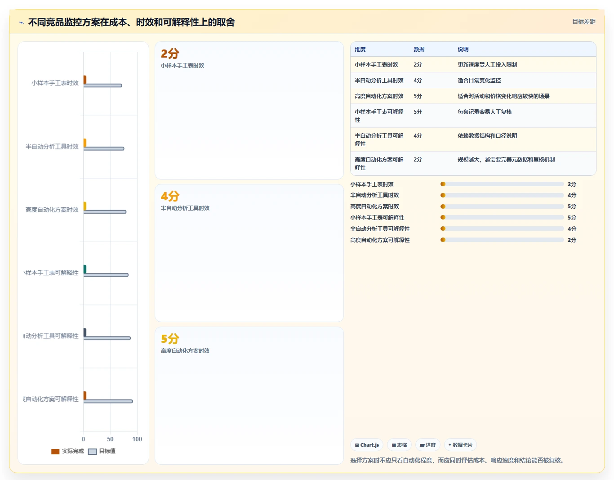Image resolution: width=614 pixels, height=480 pixels.
Task: Click the 说明 table column header
Action: pyautogui.click(x=463, y=49)
